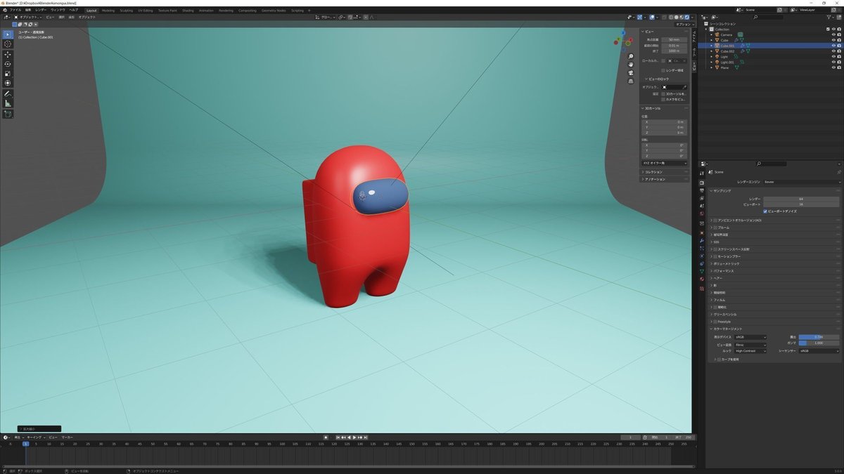This screenshot has height=474, width=844.
Task: Select the Select Box tool in toolbar
Action: pyautogui.click(x=8, y=34)
